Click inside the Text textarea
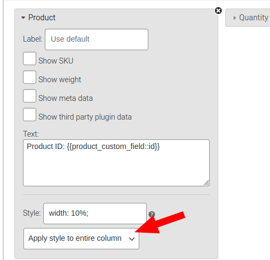Viewport: 270px width, 260px height. 116,163
